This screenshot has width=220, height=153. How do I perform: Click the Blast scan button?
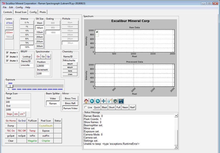pos(104,107)
